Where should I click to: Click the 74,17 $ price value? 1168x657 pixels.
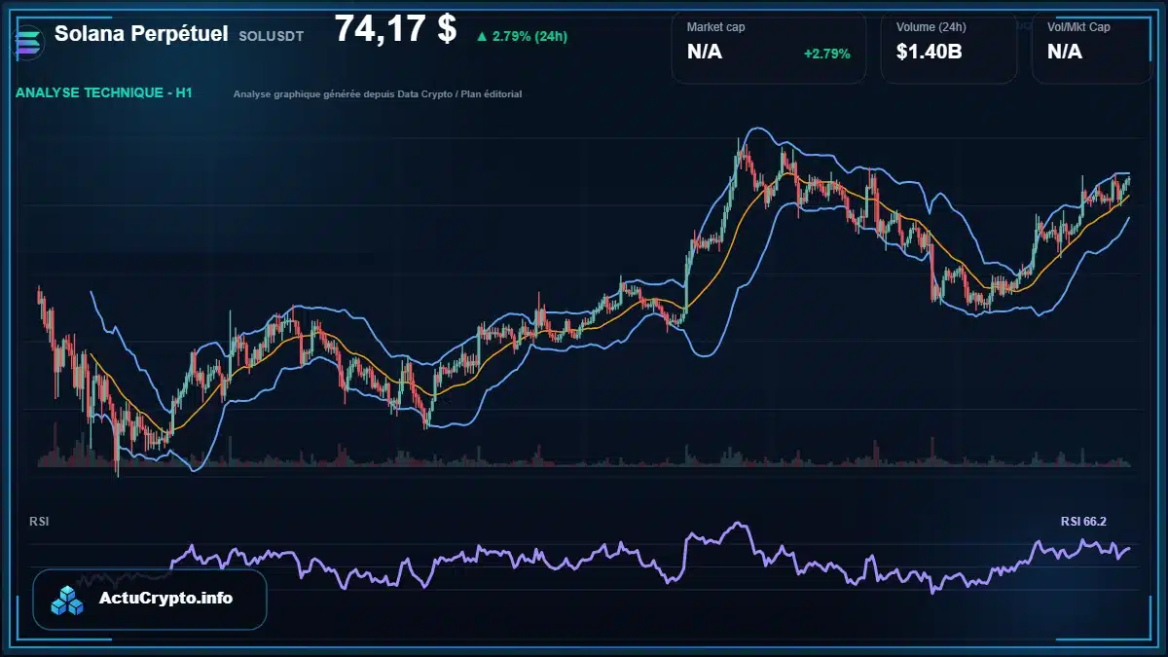click(395, 29)
